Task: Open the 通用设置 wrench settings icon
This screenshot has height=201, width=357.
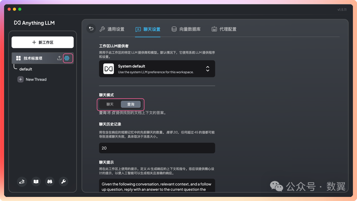Action: (102, 29)
